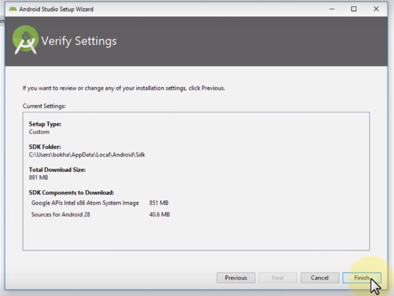Click the Verify Settings heading
This screenshot has height=296, width=394.
78,41
